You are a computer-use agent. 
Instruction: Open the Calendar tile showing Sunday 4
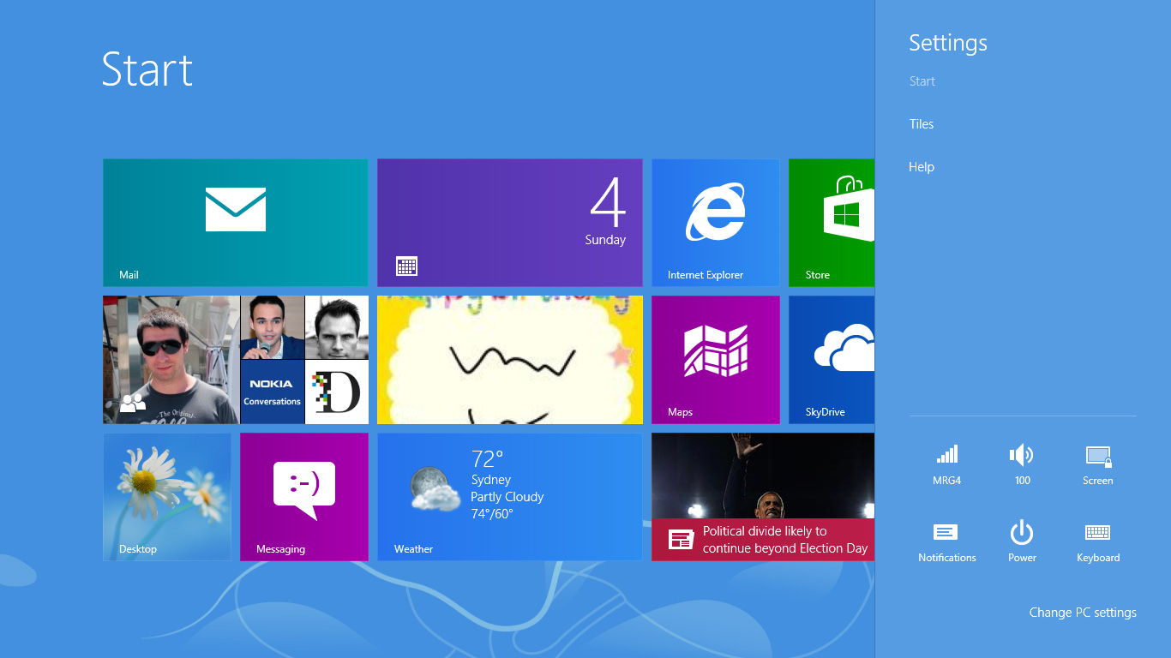pyautogui.click(x=509, y=223)
